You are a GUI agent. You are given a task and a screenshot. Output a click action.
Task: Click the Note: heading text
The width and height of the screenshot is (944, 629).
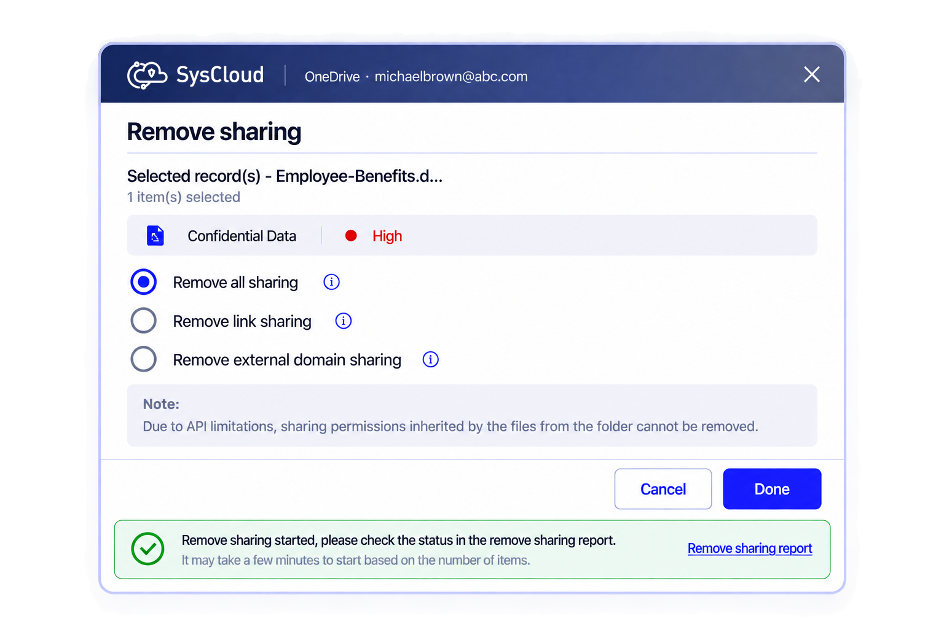[x=161, y=404]
